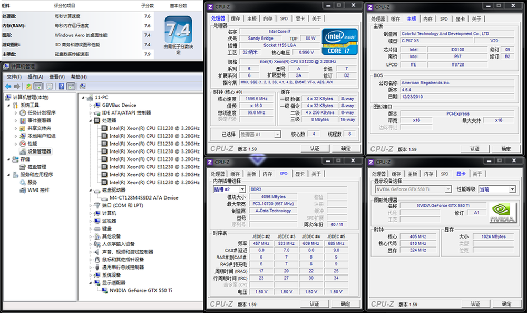527x313 pixels.
Task: Click the 7.4 Windows Experience score badge
Action: (x=178, y=31)
